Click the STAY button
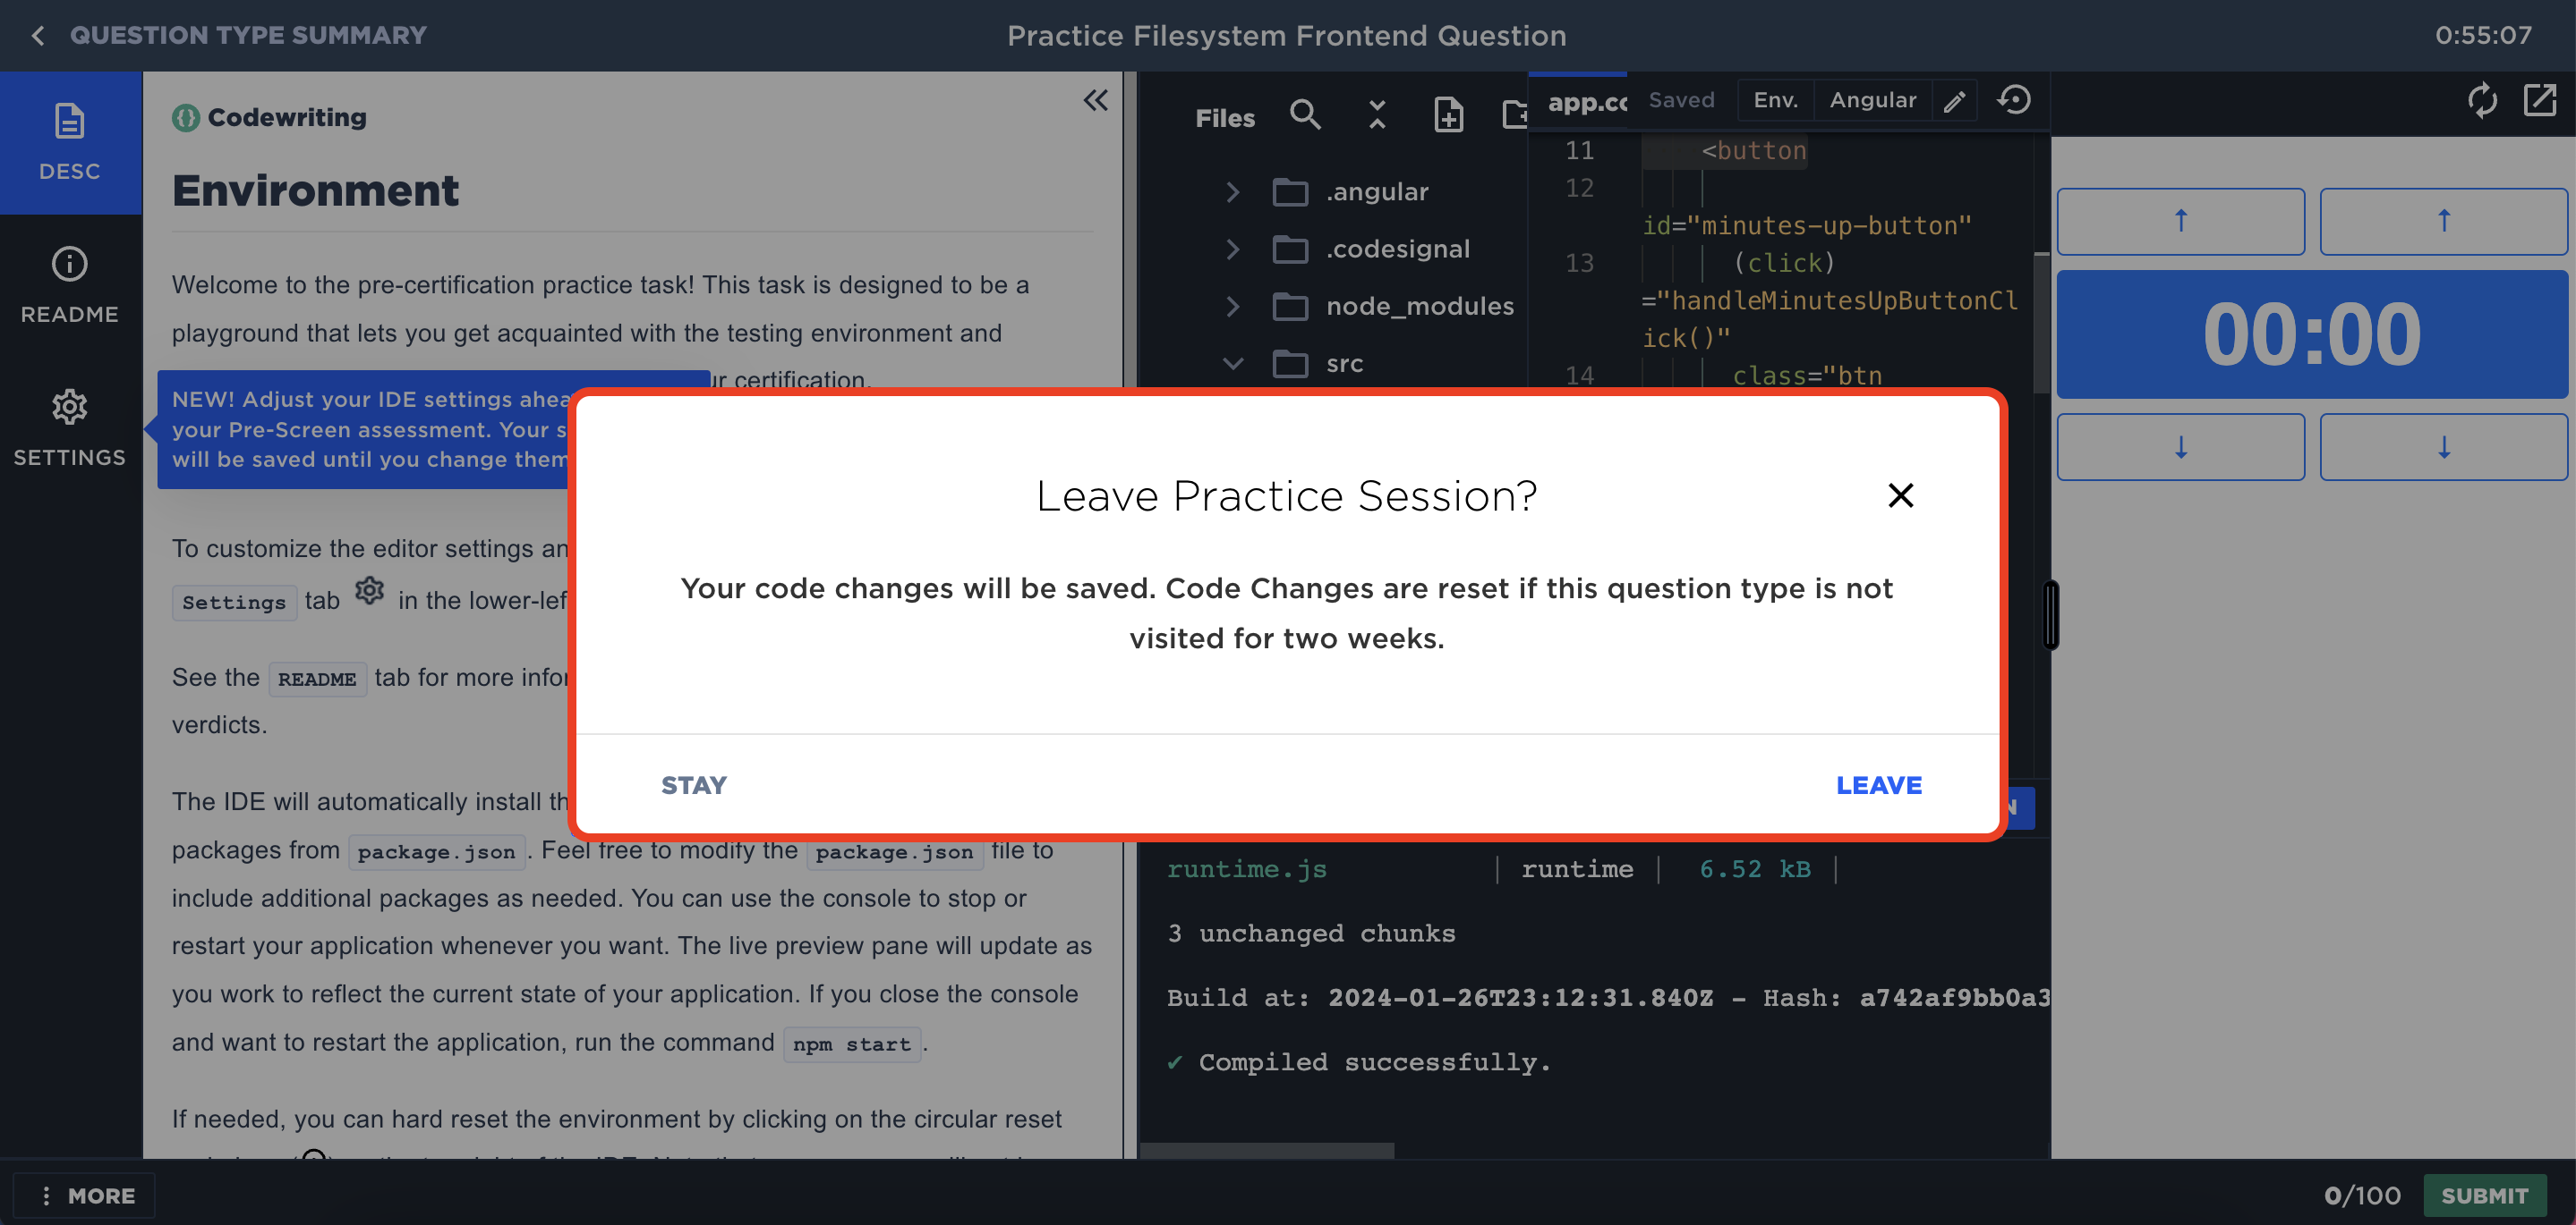 click(693, 784)
